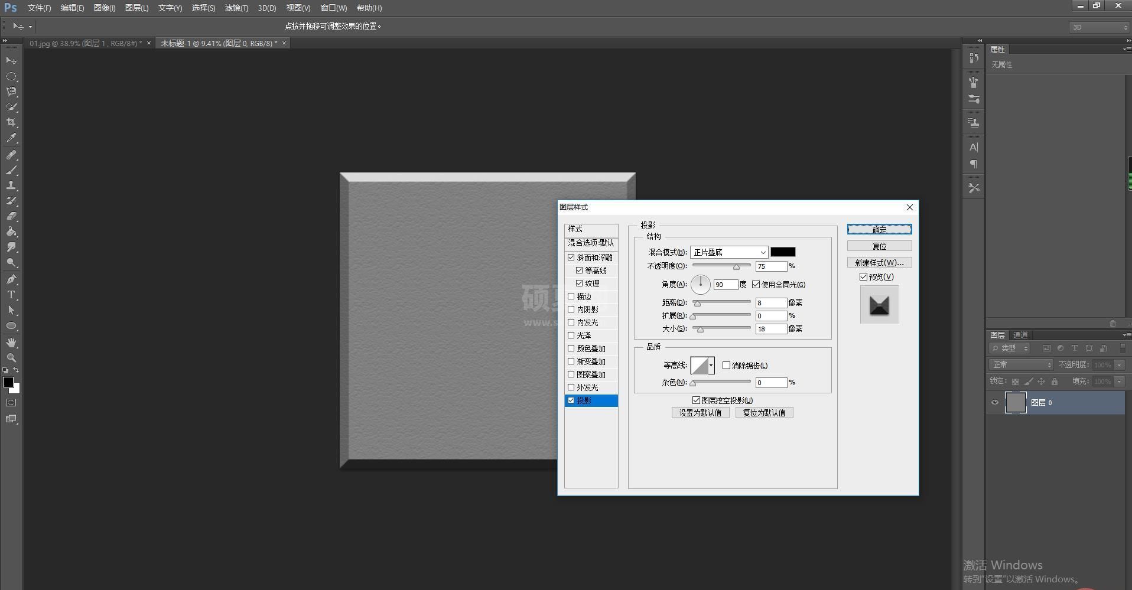Click the angle dial control
The height and width of the screenshot is (590, 1132).
click(x=701, y=285)
